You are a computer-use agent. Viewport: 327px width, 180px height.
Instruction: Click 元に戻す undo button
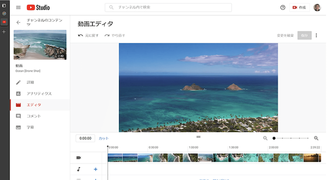[88, 35]
